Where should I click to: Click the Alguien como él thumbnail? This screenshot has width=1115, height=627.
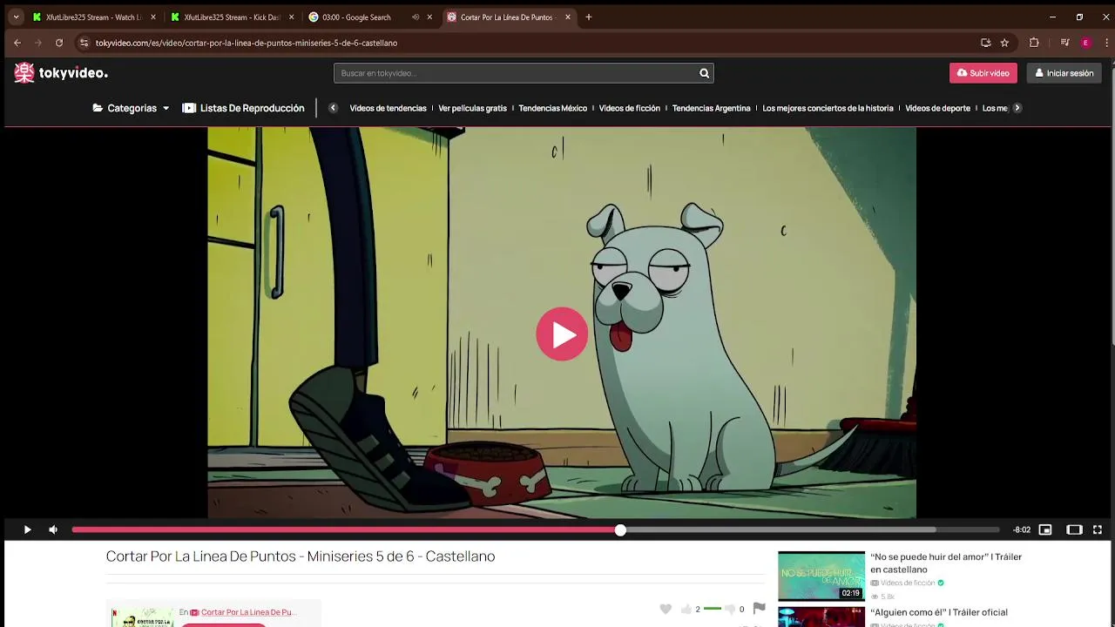821,617
